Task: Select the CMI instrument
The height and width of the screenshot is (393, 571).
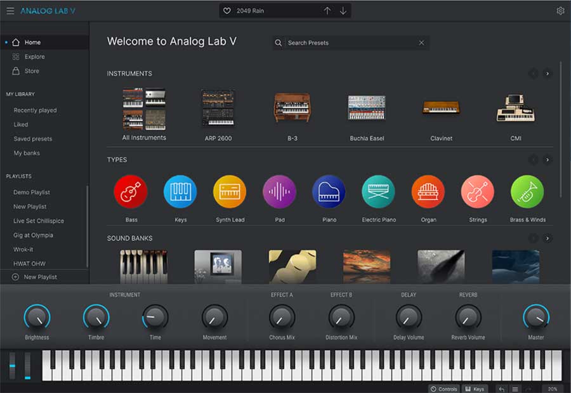Action: [x=516, y=117]
